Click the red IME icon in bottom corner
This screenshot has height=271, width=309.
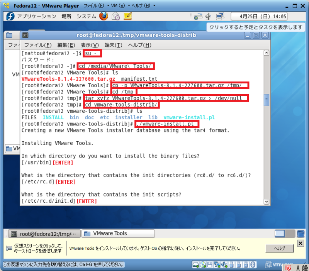pyautogui.click(x=288, y=268)
